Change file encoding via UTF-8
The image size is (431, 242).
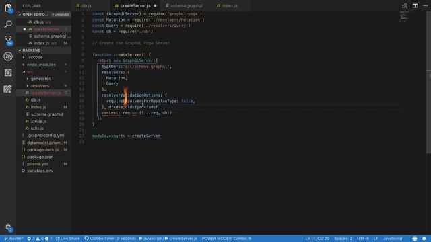click(363, 239)
